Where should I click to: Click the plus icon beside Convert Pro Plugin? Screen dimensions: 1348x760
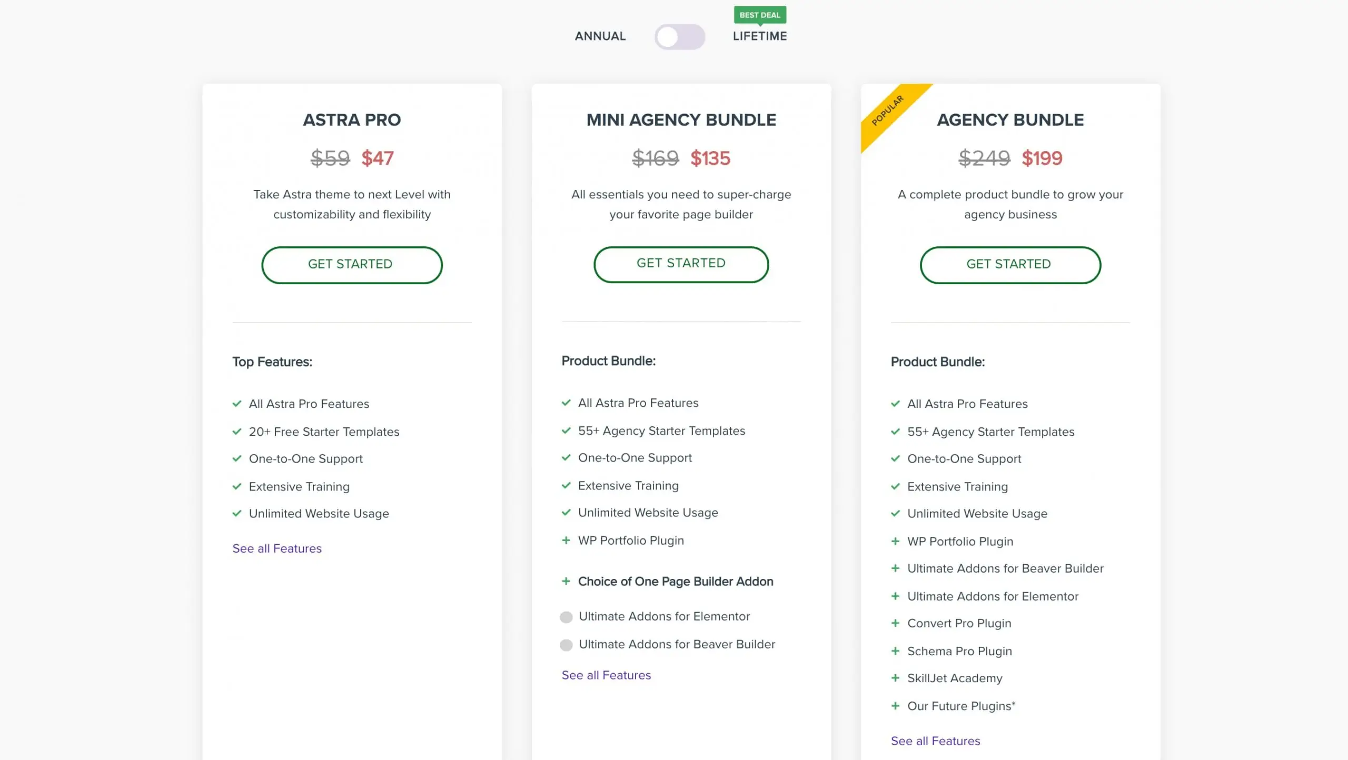pos(895,623)
